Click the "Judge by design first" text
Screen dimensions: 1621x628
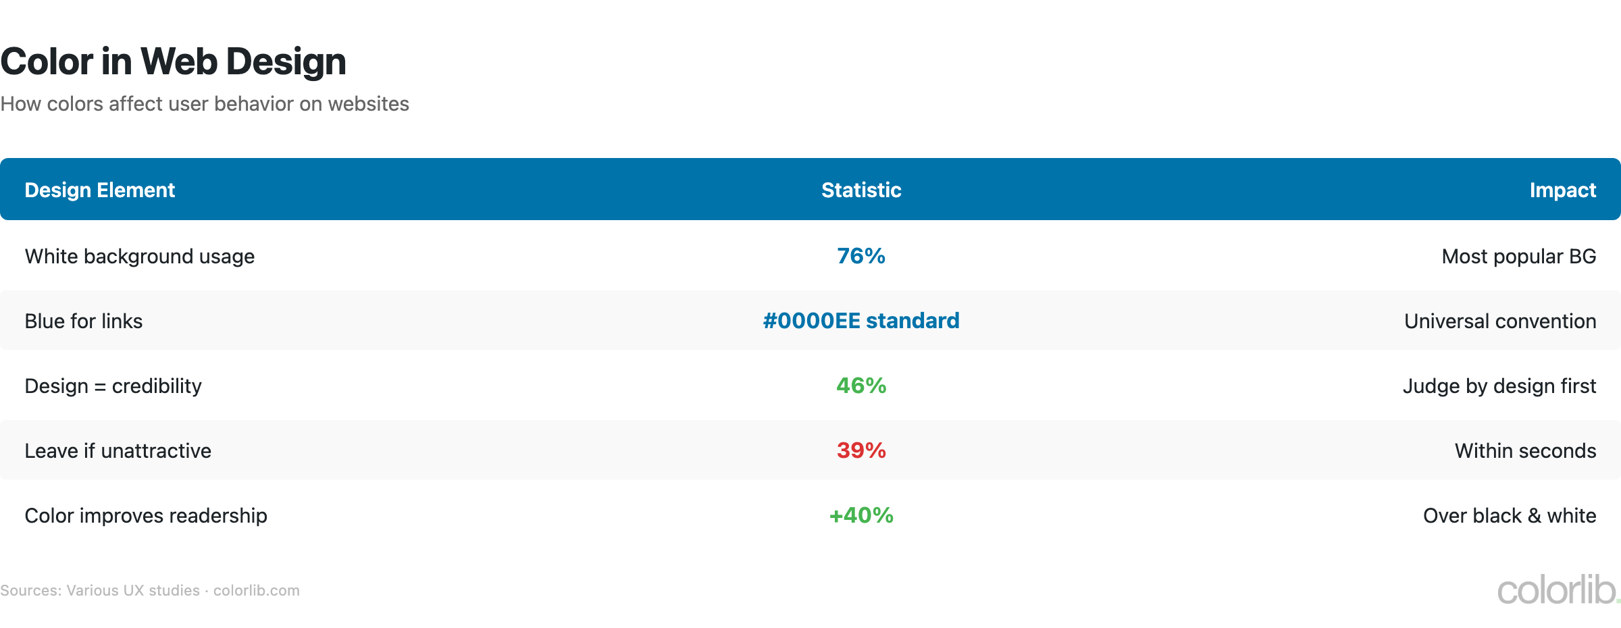1499,386
